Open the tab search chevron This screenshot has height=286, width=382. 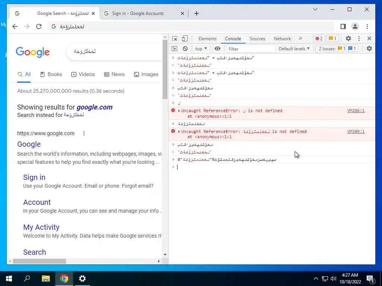click(315, 9)
